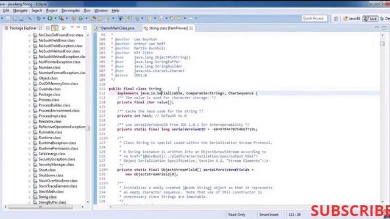Create a new Java class with green C icon
This screenshot has width=390, height=219.
click(x=81, y=18)
